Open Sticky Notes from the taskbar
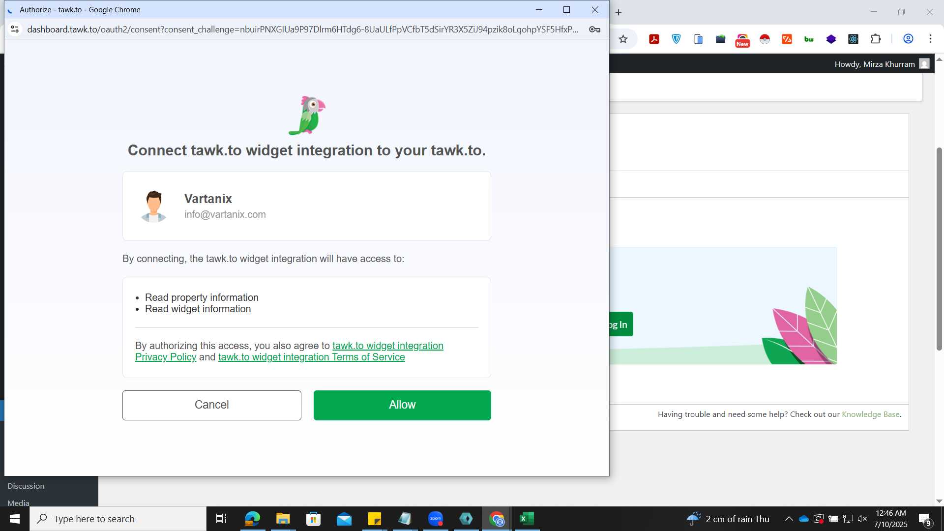This screenshot has height=531, width=944. click(375, 519)
